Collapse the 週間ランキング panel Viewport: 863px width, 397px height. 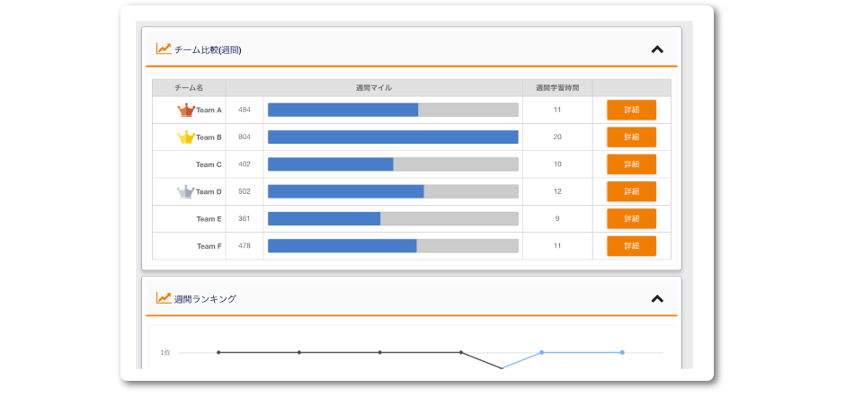coord(657,298)
